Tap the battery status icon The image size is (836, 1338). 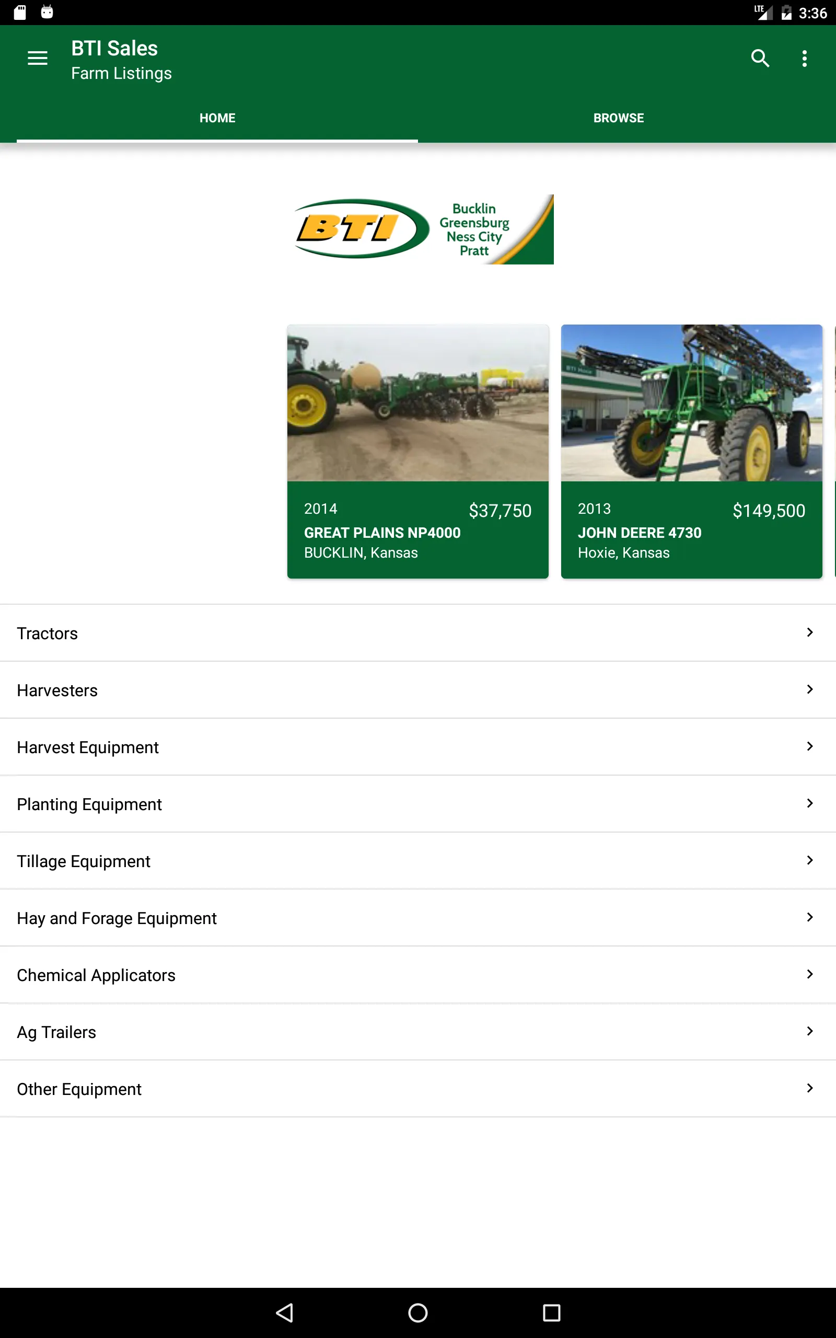(786, 12)
